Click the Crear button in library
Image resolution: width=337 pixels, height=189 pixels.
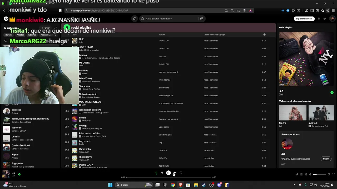[x=45, y=28]
